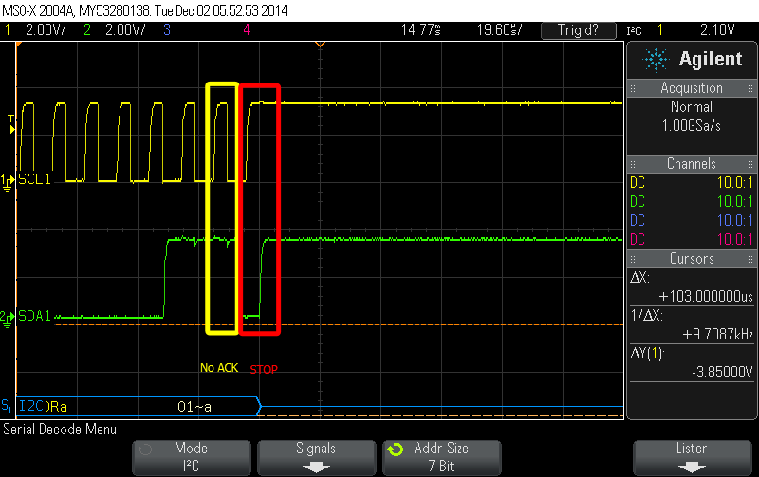Click the Trig'd? status indicator
759x477 pixels.
tap(578, 30)
